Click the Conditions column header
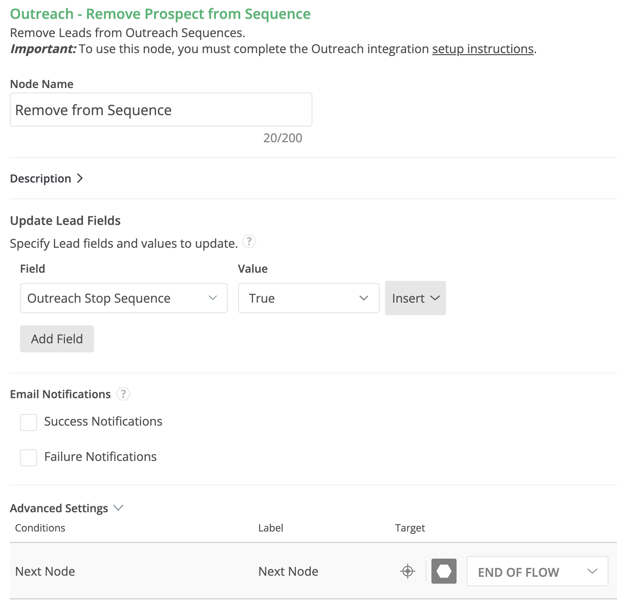 [x=40, y=528]
